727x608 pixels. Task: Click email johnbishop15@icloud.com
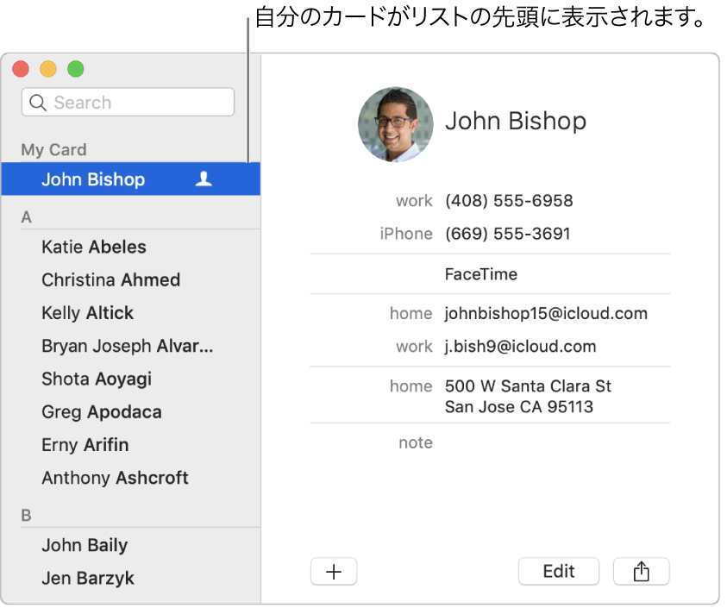546,314
